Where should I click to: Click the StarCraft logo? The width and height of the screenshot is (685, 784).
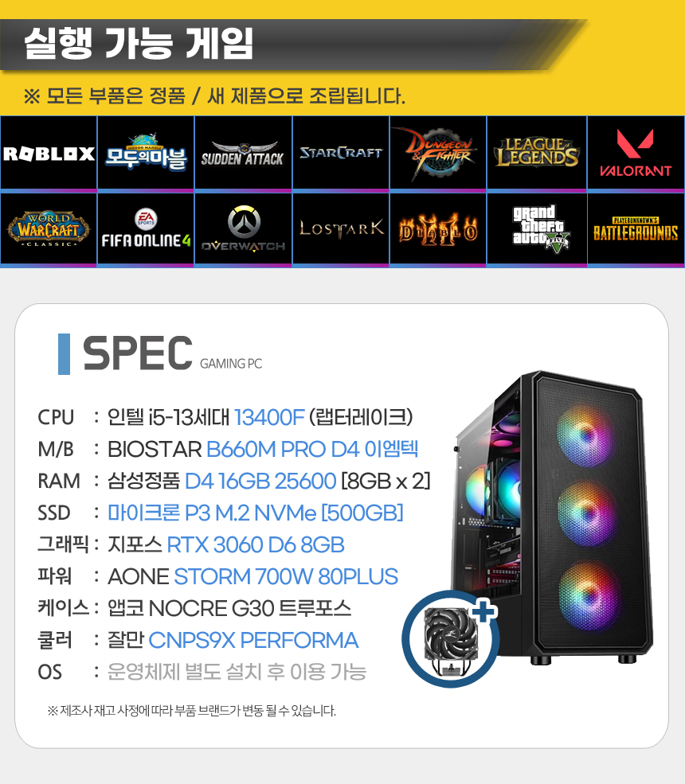pos(341,154)
